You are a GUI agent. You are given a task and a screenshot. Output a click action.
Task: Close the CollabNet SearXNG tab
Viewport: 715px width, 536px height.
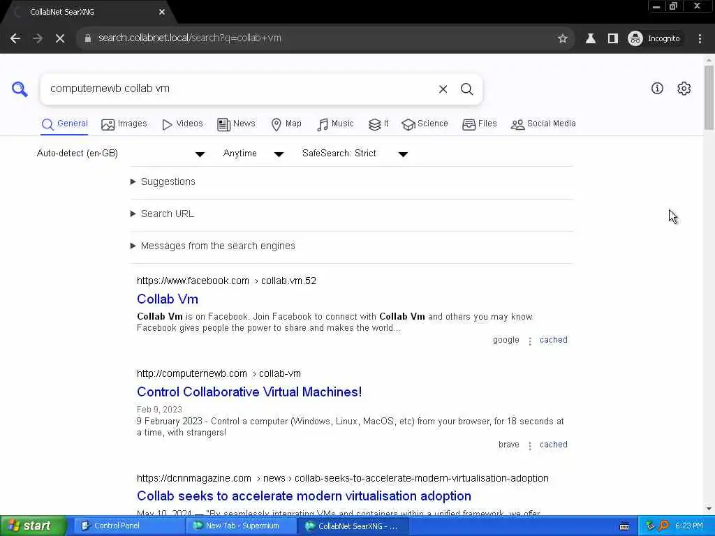click(x=162, y=12)
